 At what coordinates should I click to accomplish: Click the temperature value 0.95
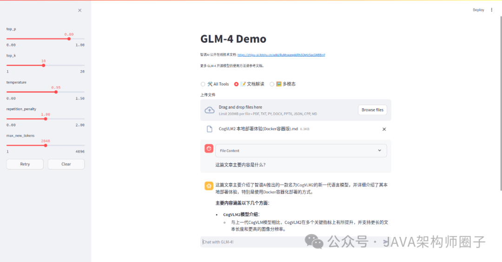56,87
